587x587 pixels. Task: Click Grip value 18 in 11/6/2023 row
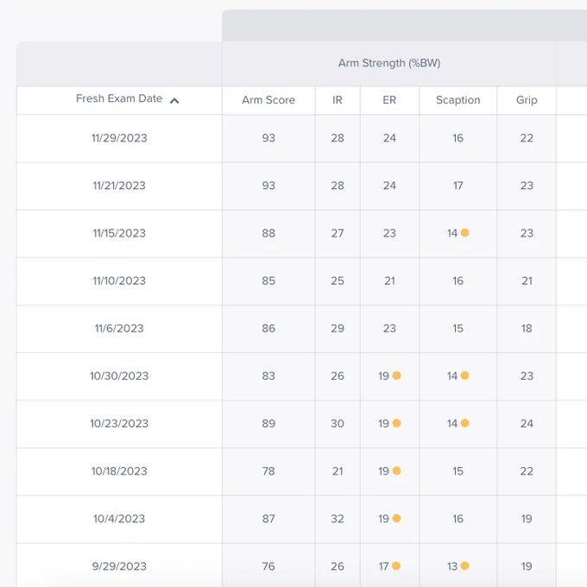click(527, 328)
